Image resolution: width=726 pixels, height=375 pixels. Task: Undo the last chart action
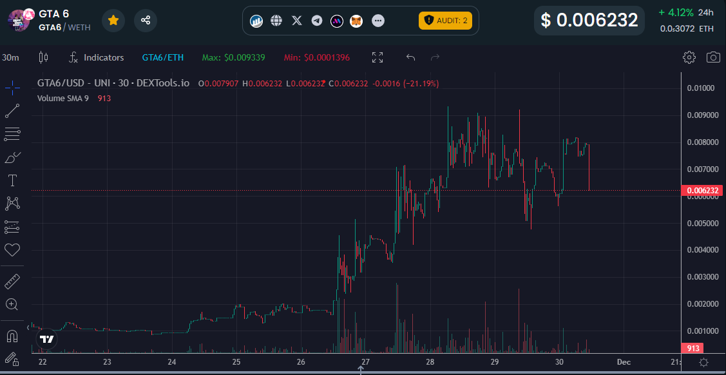(x=411, y=57)
